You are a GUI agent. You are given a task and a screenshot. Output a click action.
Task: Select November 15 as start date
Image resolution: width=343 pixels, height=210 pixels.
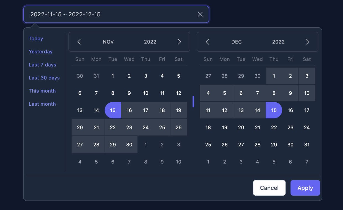click(113, 110)
